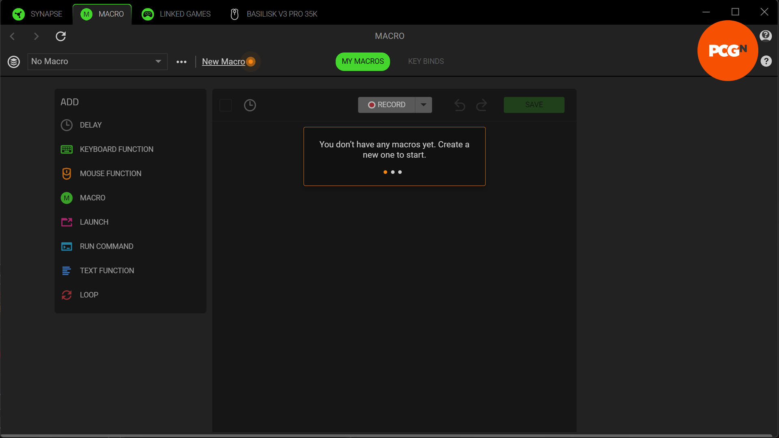Image resolution: width=779 pixels, height=438 pixels.
Task: Open the Record options dropdown arrow
Action: (424, 105)
